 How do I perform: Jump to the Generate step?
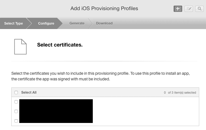click(77, 23)
